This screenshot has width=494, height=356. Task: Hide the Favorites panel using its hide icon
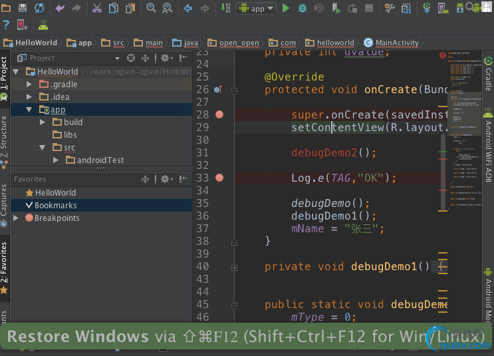(x=184, y=179)
